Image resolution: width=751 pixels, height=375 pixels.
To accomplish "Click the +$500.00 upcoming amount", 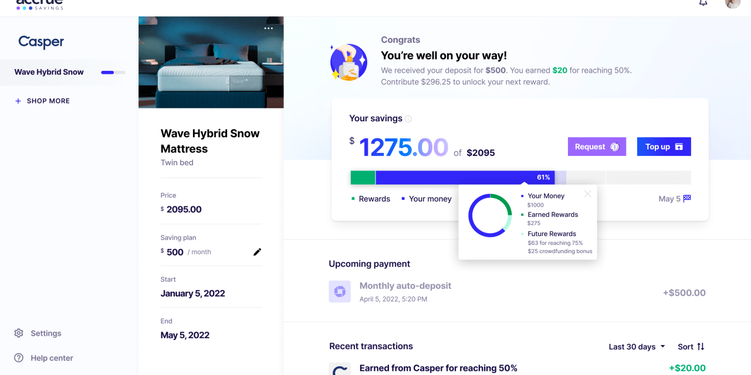I will (x=684, y=293).
